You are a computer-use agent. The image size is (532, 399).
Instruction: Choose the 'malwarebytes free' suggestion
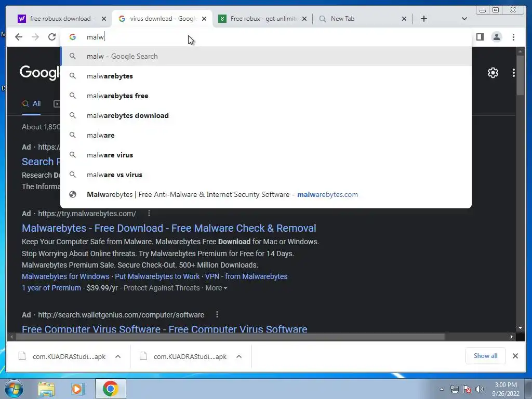tap(266, 96)
